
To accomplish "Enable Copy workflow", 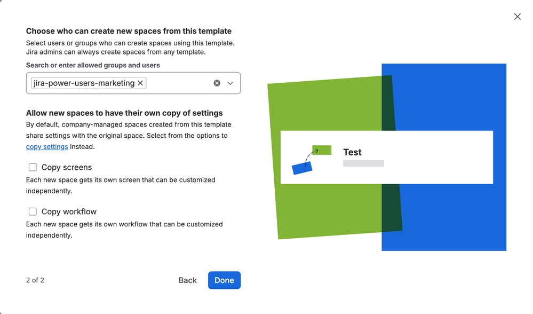I will [x=33, y=211].
